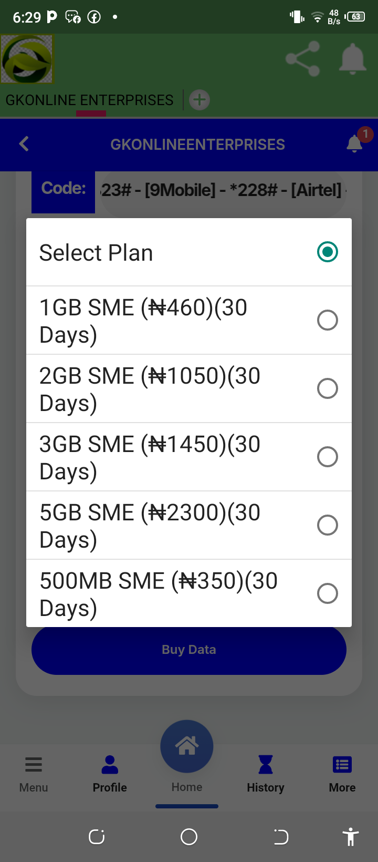Choose the 500MB SME ₦350 plan

click(x=189, y=594)
